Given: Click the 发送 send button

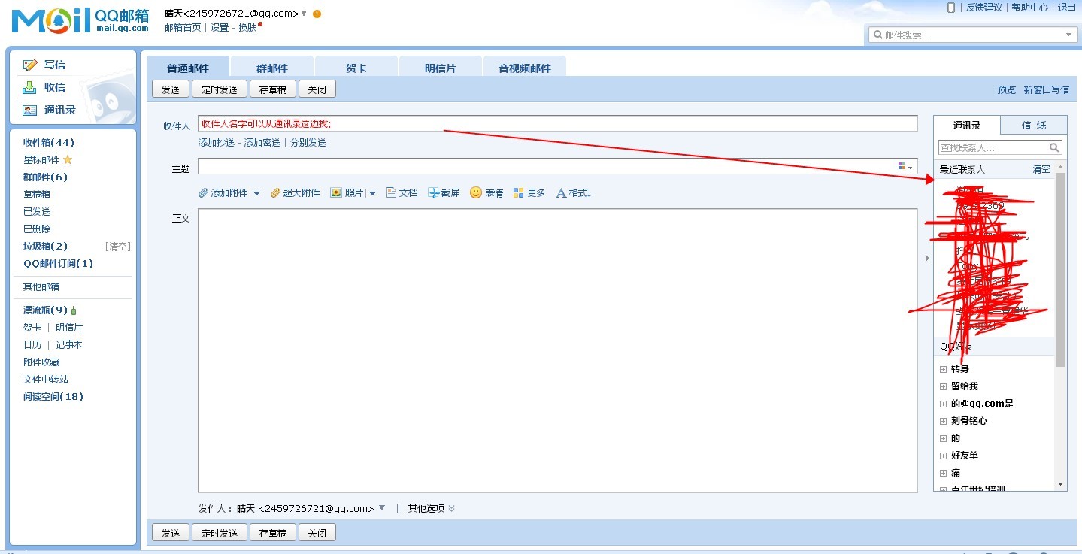Looking at the screenshot, I should [x=170, y=89].
